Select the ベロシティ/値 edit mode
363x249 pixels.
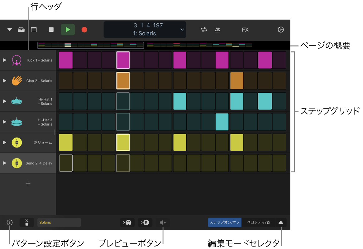coord(258,223)
